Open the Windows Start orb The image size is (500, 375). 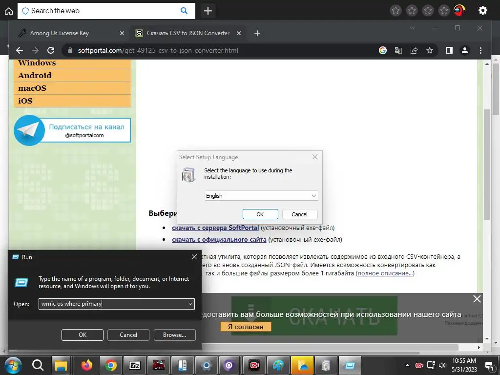(13, 365)
